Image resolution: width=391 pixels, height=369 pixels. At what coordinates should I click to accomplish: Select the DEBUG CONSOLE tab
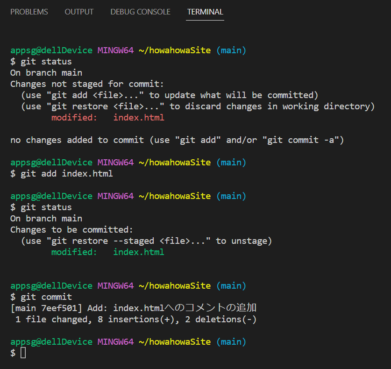click(140, 12)
